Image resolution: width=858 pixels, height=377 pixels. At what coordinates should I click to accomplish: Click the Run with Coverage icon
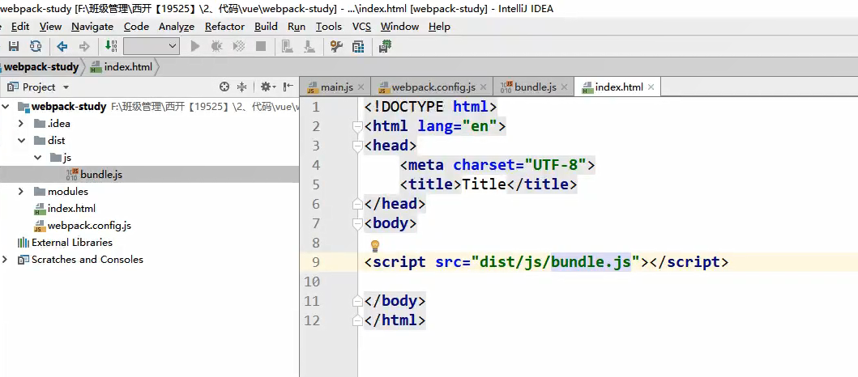tap(238, 46)
